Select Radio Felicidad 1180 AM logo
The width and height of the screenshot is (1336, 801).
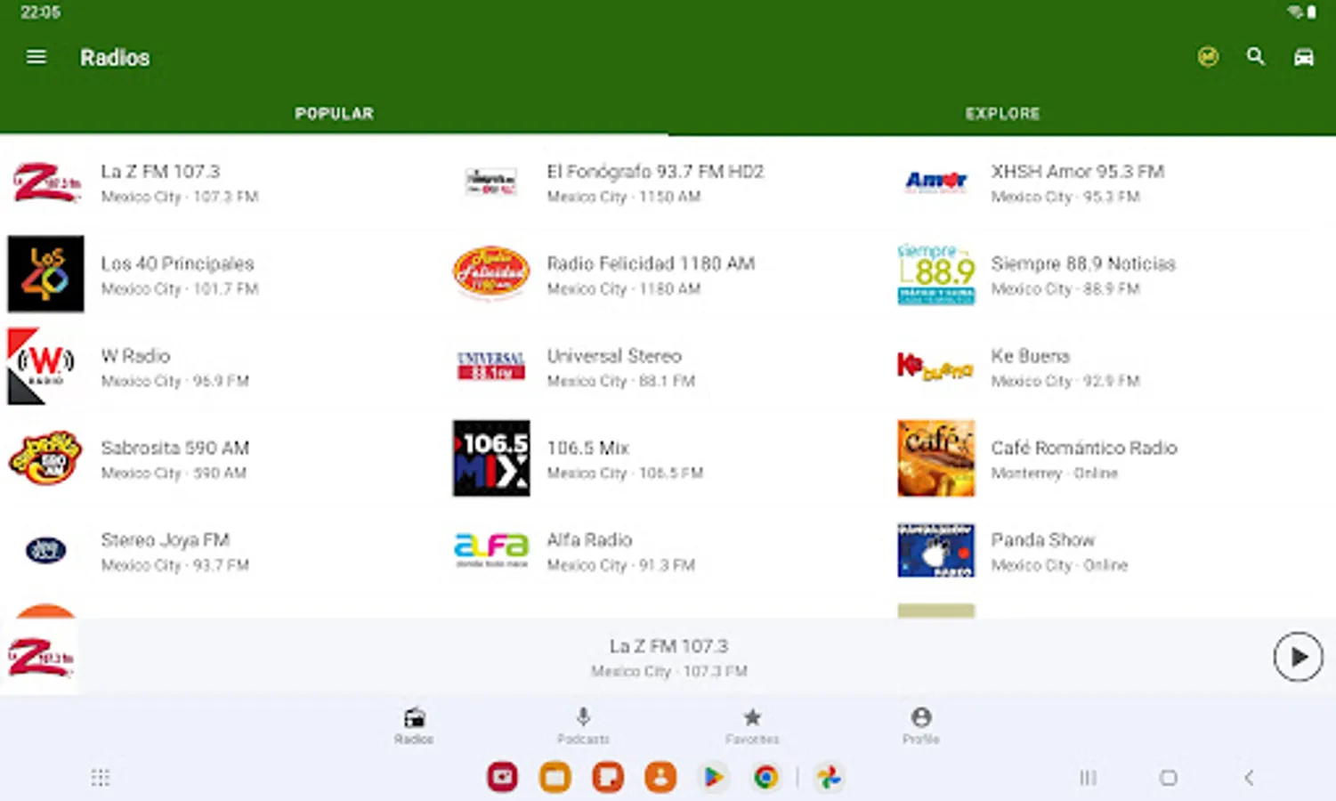click(x=491, y=273)
